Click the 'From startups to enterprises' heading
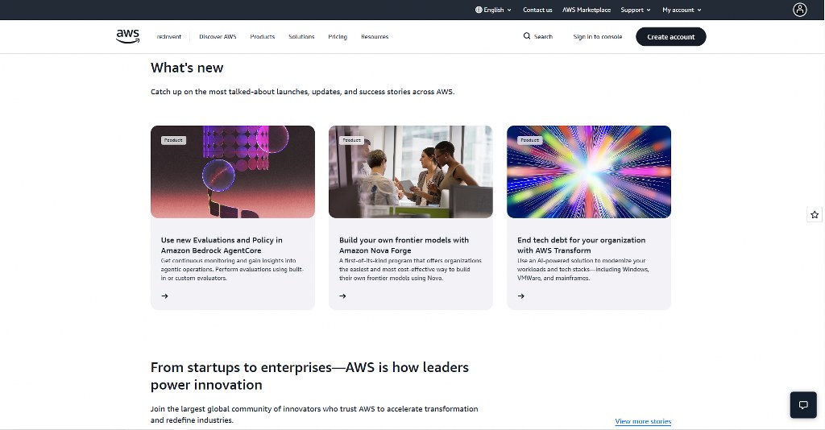This screenshot has height=430, width=825. (x=309, y=376)
